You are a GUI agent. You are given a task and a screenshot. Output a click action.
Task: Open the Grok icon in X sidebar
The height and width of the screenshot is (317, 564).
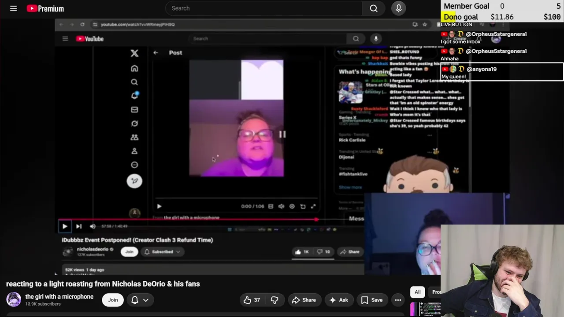134,123
